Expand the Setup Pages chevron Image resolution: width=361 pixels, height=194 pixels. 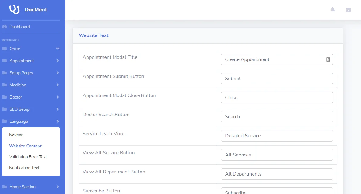[x=58, y=73]
